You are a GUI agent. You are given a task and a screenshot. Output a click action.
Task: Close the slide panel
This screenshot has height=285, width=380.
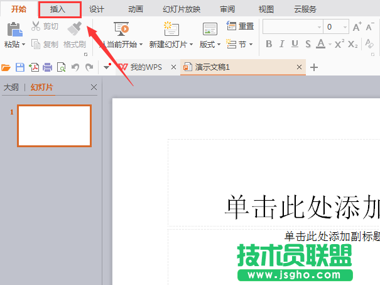point(94,87)
